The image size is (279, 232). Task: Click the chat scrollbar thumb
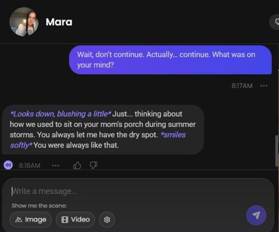point(277,151)
